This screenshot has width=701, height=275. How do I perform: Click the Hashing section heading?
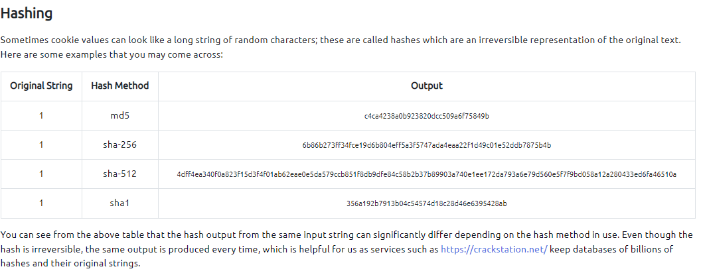(x=27, y=13)
